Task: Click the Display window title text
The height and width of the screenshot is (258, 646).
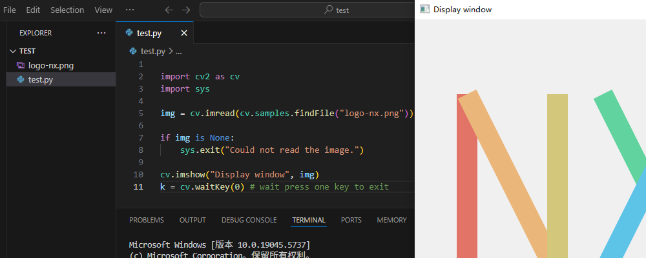Action: point(463,10)
